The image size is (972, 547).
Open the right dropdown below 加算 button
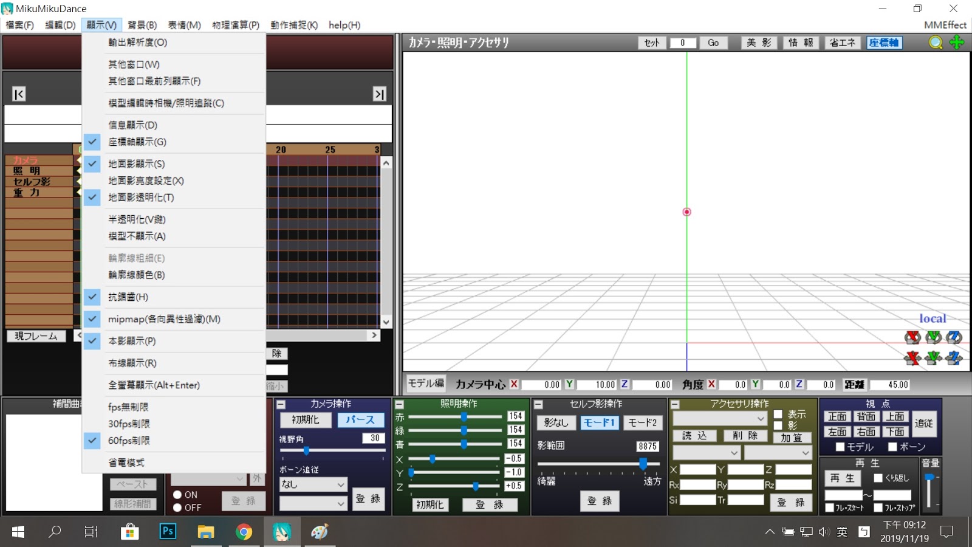tap(778, 453)
